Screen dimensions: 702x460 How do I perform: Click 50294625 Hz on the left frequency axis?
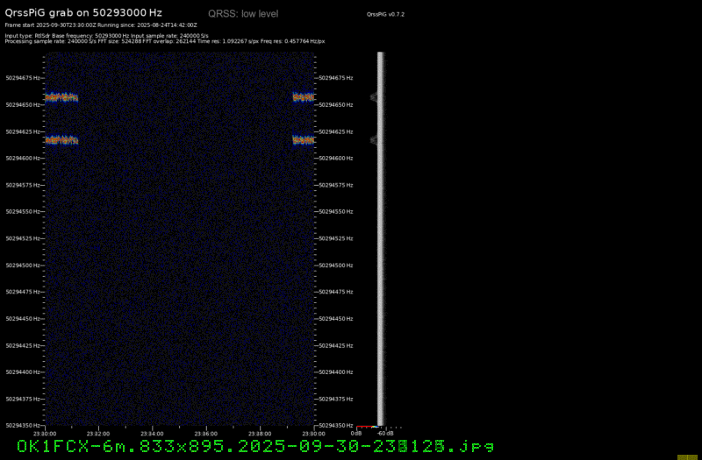coord(23,132)
